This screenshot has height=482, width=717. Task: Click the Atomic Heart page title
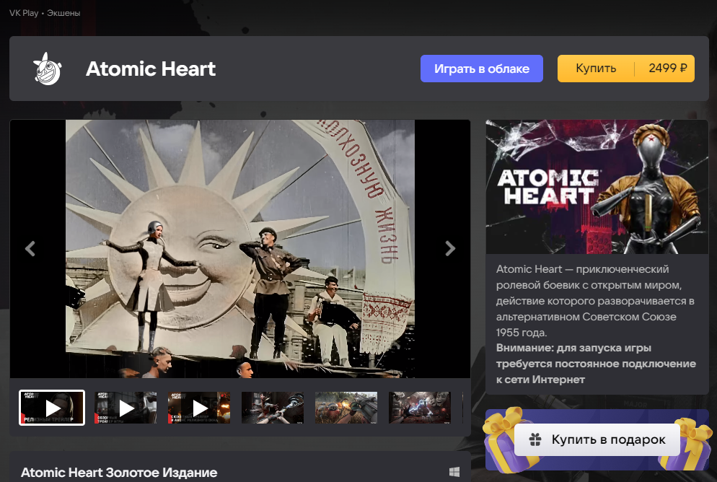coord(151,69)
